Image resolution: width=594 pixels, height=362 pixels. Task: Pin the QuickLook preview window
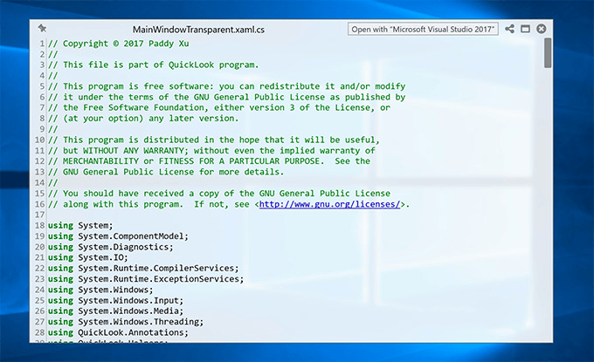pyautogui.click(x=42, y=30)
